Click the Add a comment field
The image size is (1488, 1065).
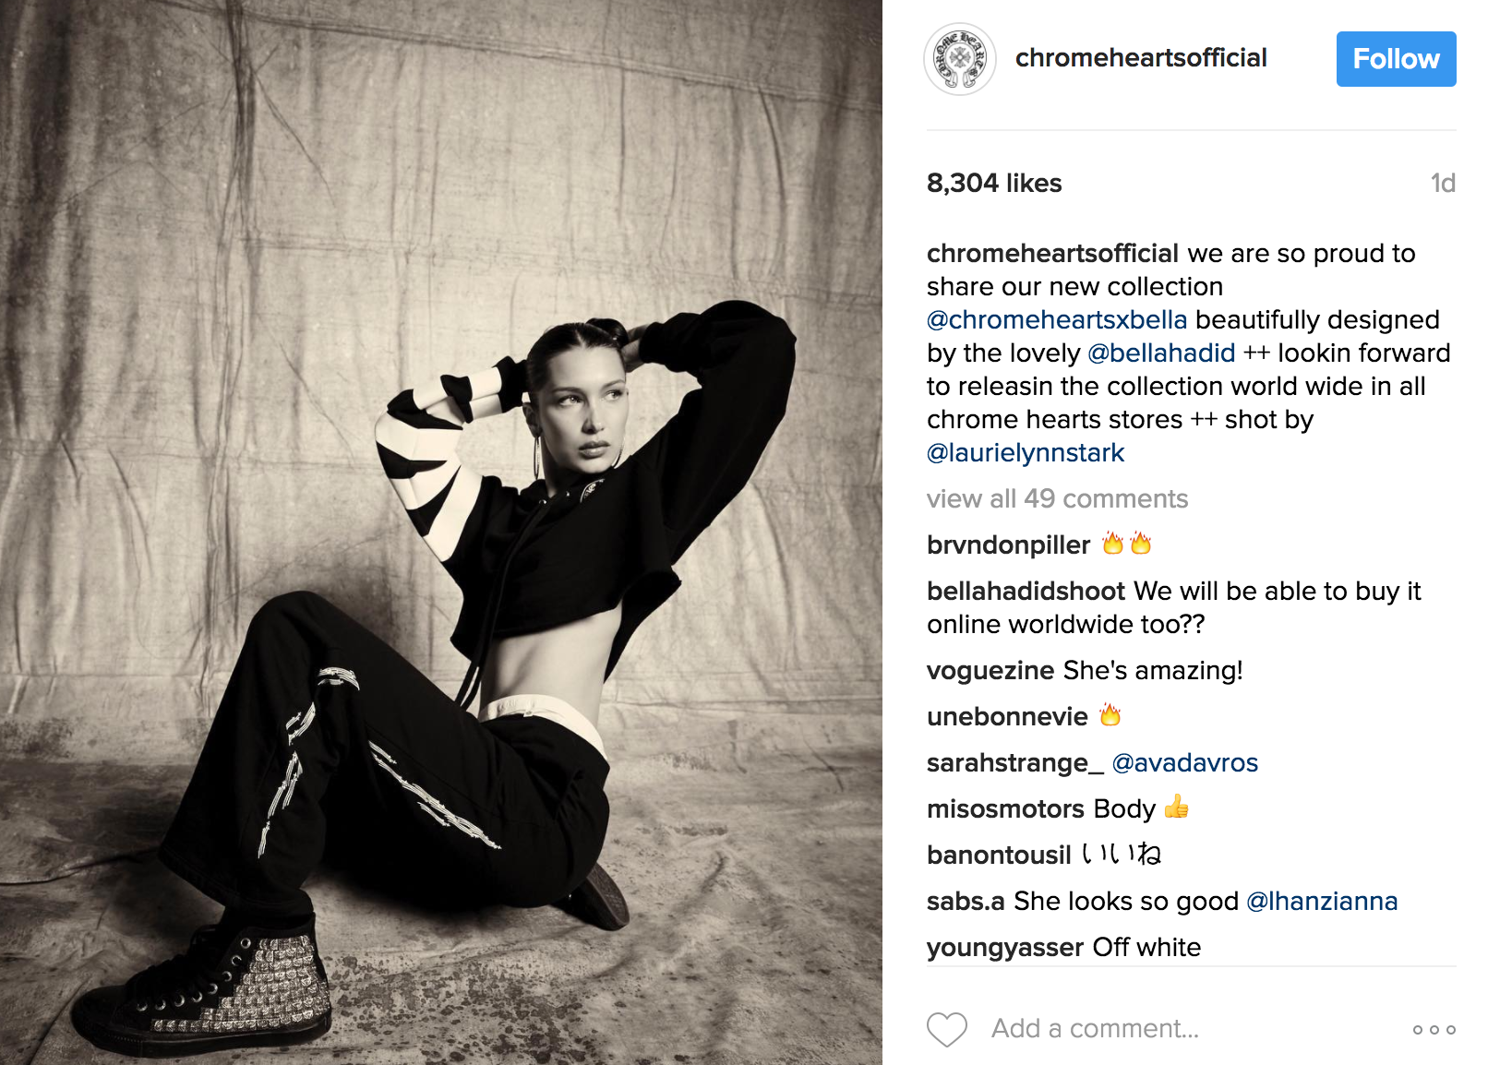click(x=1191, y=1029)
